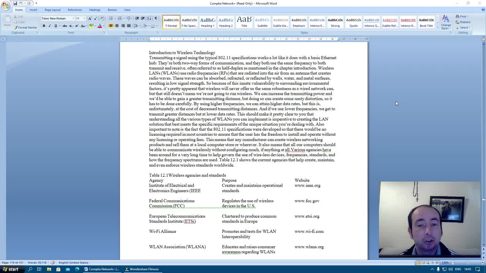Switch to the View tab
The width and height of the screenshot is (486, 273).
[x=127, y=10]
